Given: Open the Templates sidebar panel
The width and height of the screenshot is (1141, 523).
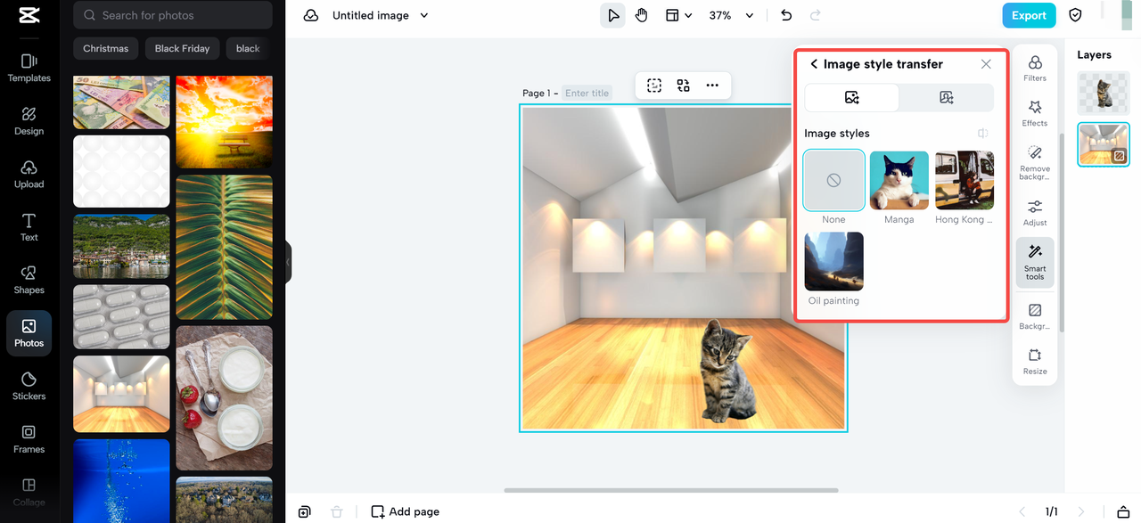Looking at the screenshot, I should [29, 68].
